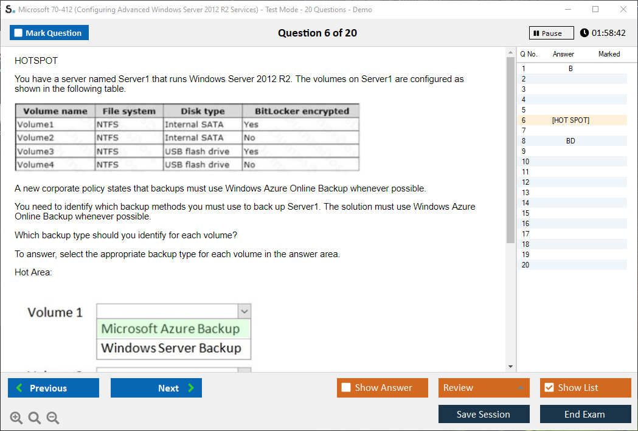Go to the Next question
This screenshot has width=638, height=431.
click(156, 388)
